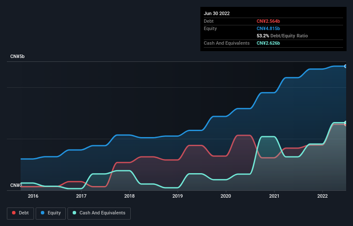Click the Equity label in tooltip
The image size is (353, 226).
point(210,28)
